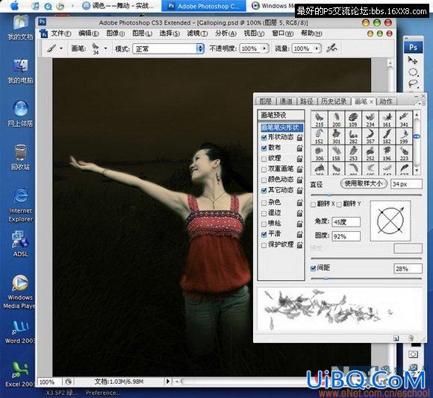Select brush tip 357 in brush grid
This screenshot has height=398, width=433.
click(x=370, y=136)
